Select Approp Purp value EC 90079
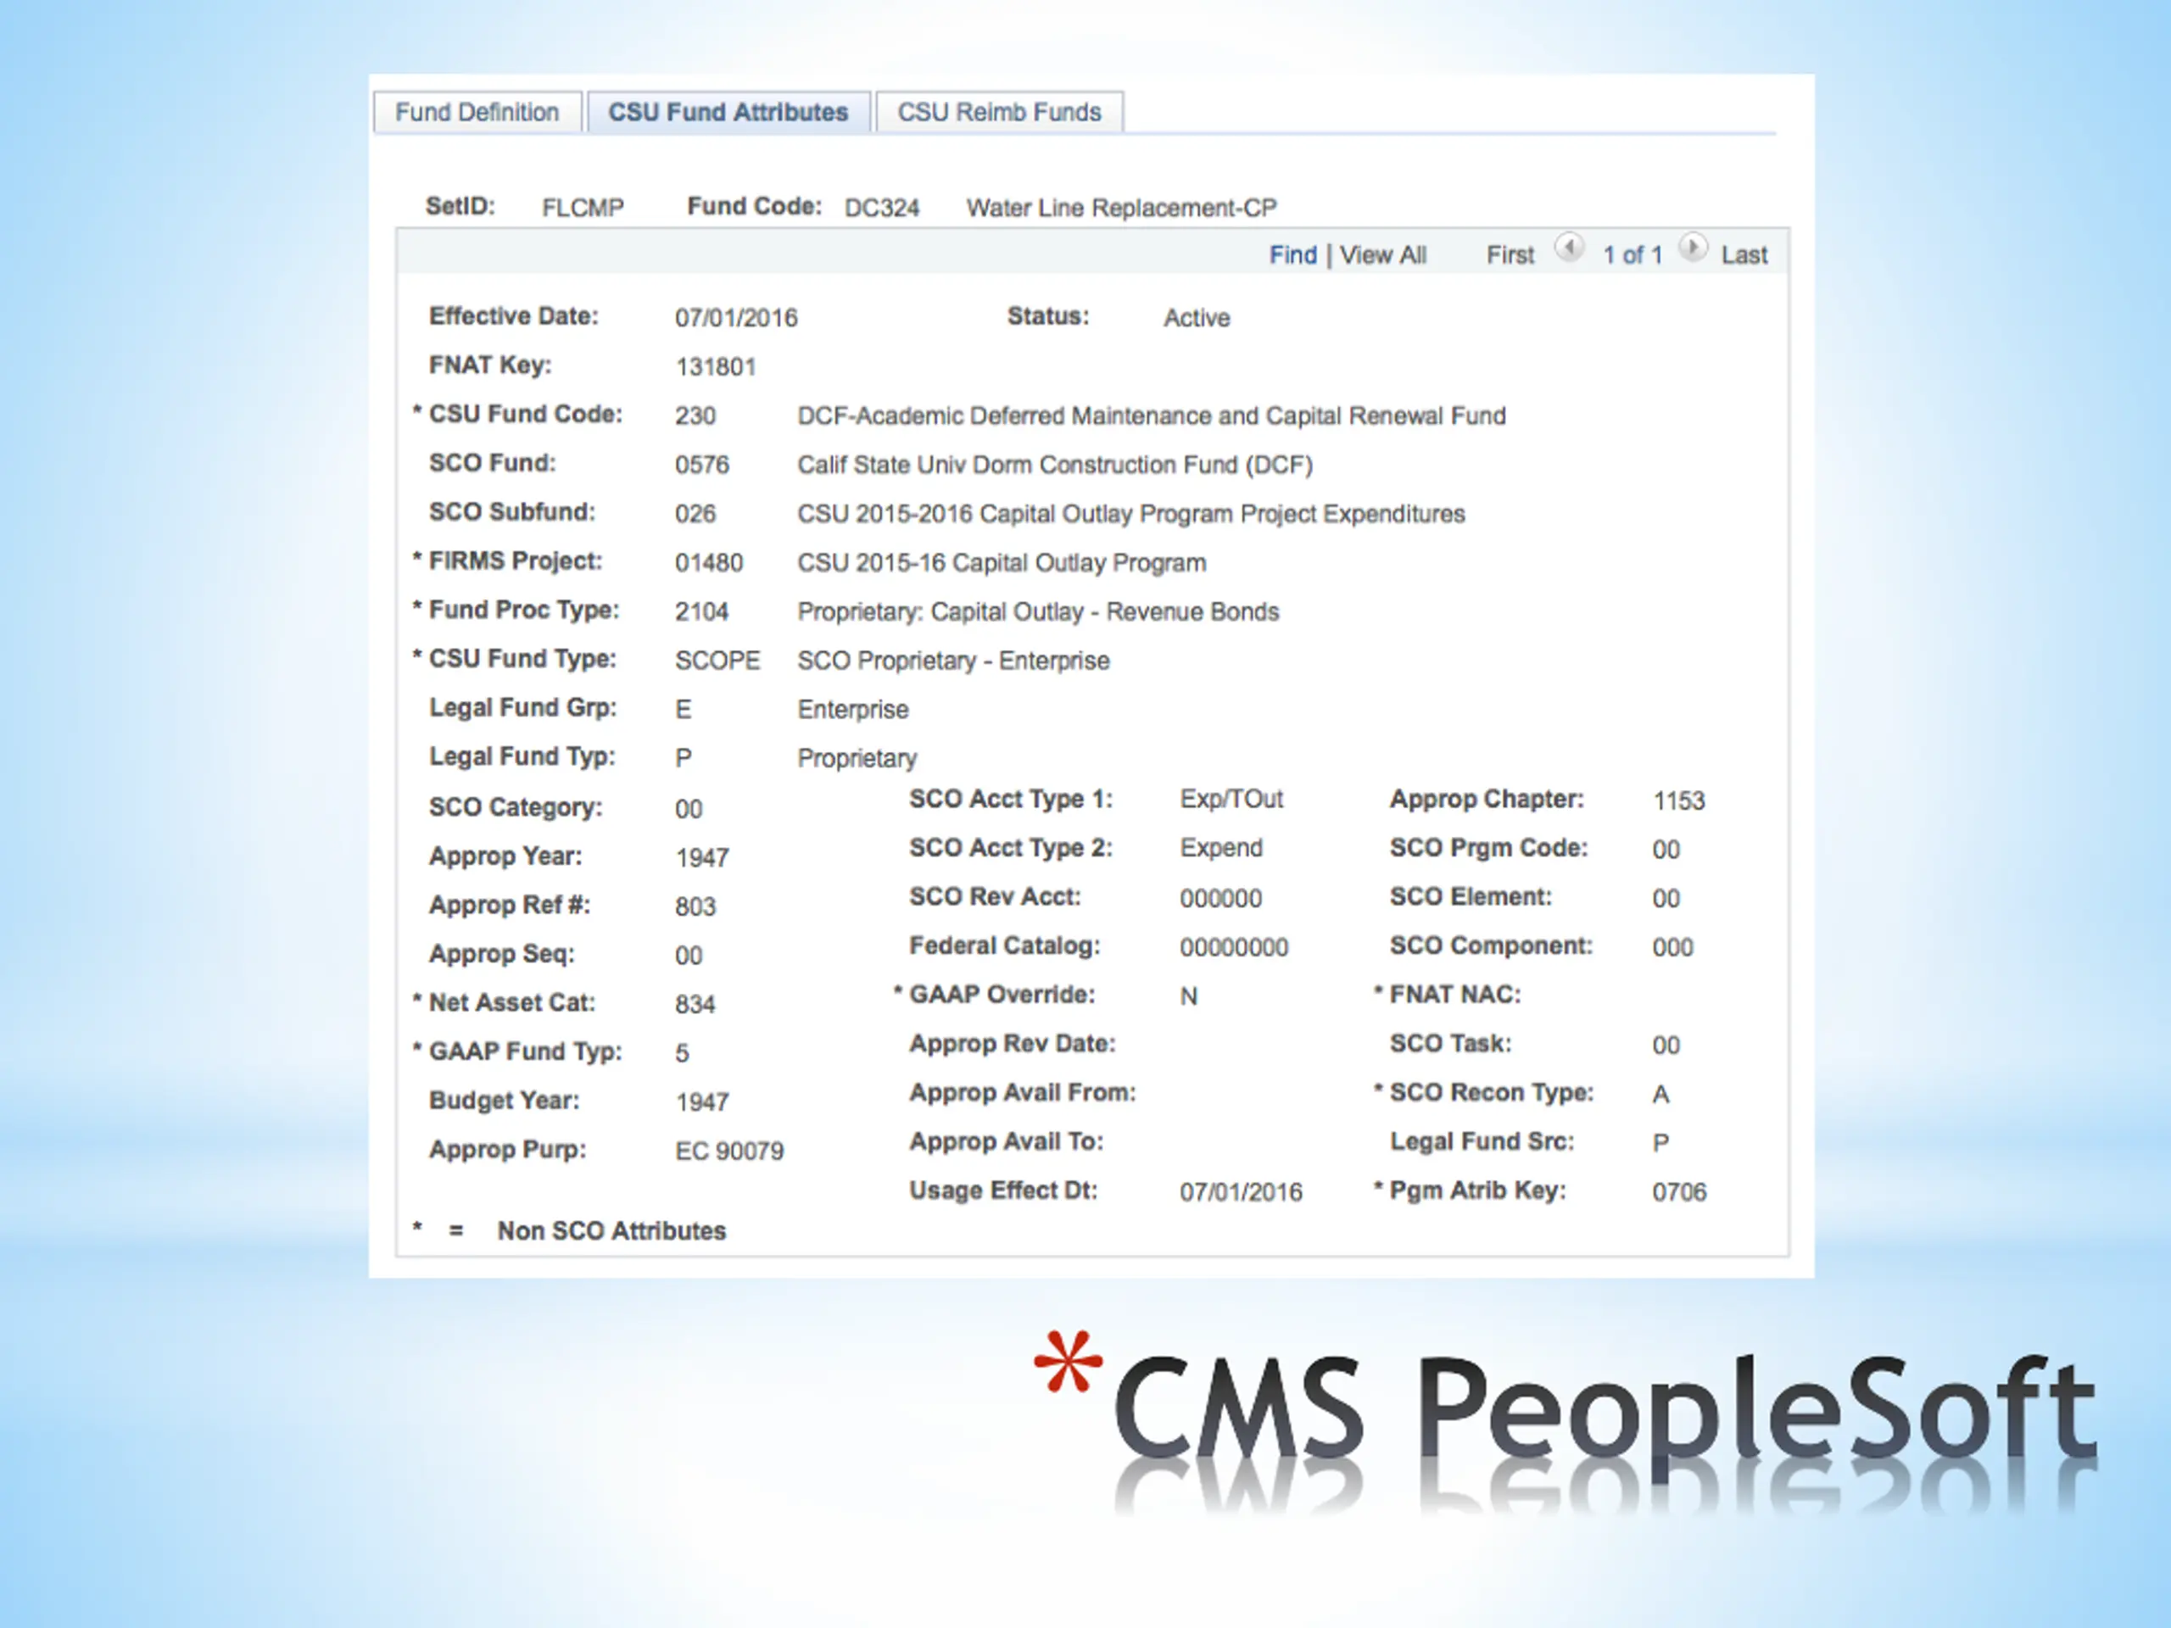This screenshot has height=1628, width=2171. click(729, 1152)
